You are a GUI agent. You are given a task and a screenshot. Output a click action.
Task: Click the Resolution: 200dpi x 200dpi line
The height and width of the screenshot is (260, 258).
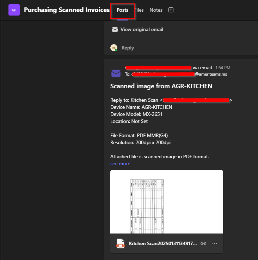[x=140, y=143]
